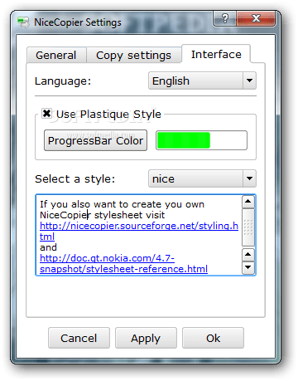Expand the Select a style dropdown arrow

coord(249,178)
